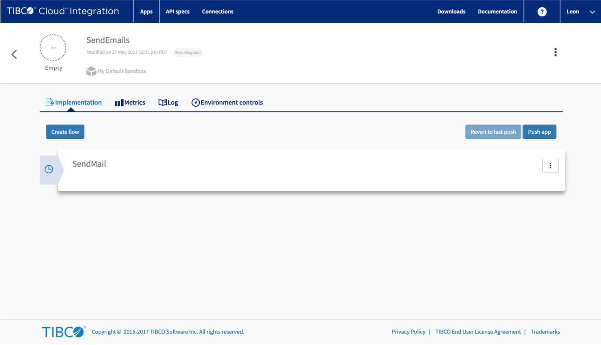This screenshot has height=345, width=601.
Task: Go to Connections in top navigation
Action: [218, 12]
